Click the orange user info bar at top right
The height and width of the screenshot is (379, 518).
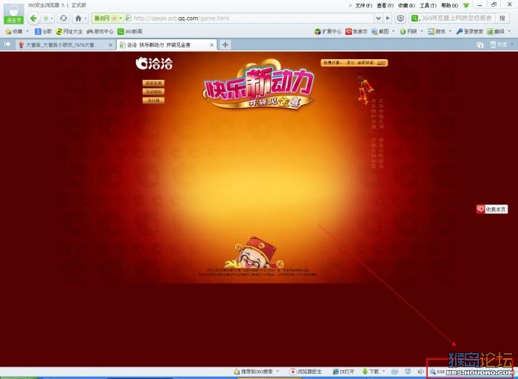click(354, 62)
